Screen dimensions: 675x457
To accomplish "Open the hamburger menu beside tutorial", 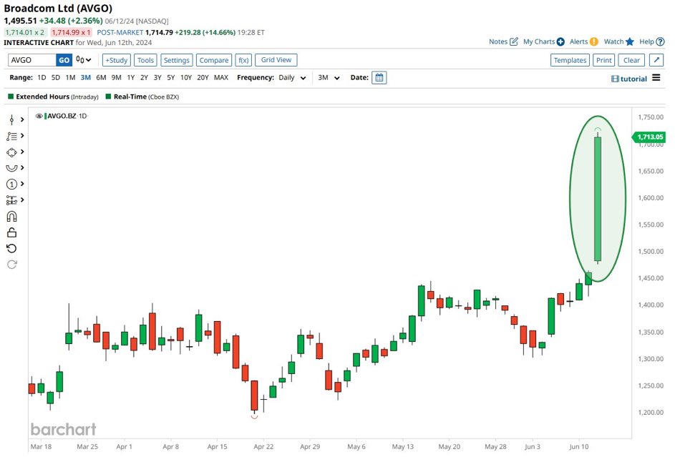I will coord(656,78).
